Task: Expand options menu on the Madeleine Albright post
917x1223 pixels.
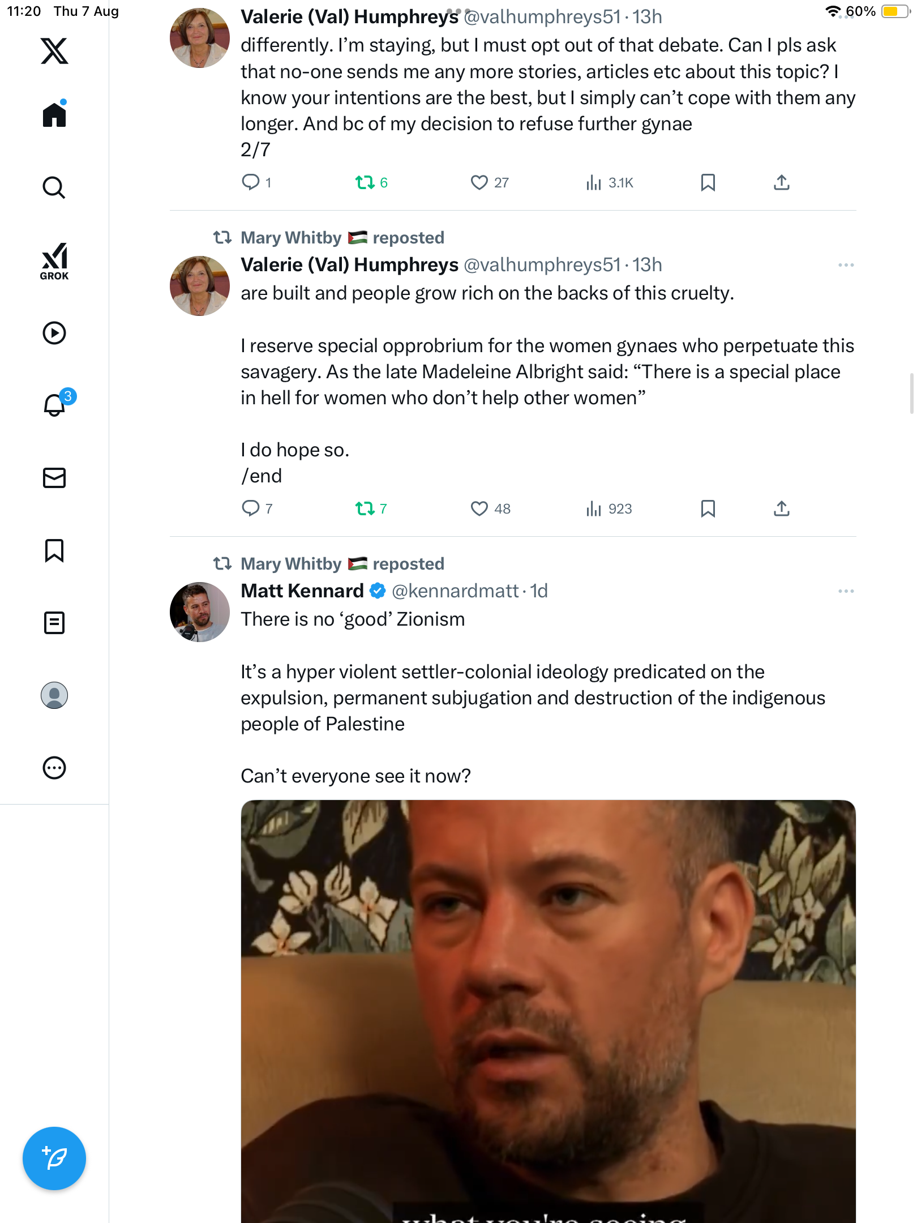Action: click(846, 265)
